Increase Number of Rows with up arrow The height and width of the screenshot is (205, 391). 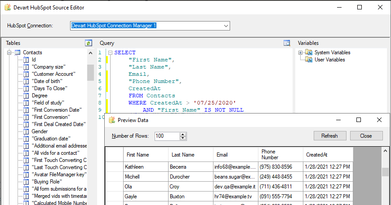click(x=183, y=134)
